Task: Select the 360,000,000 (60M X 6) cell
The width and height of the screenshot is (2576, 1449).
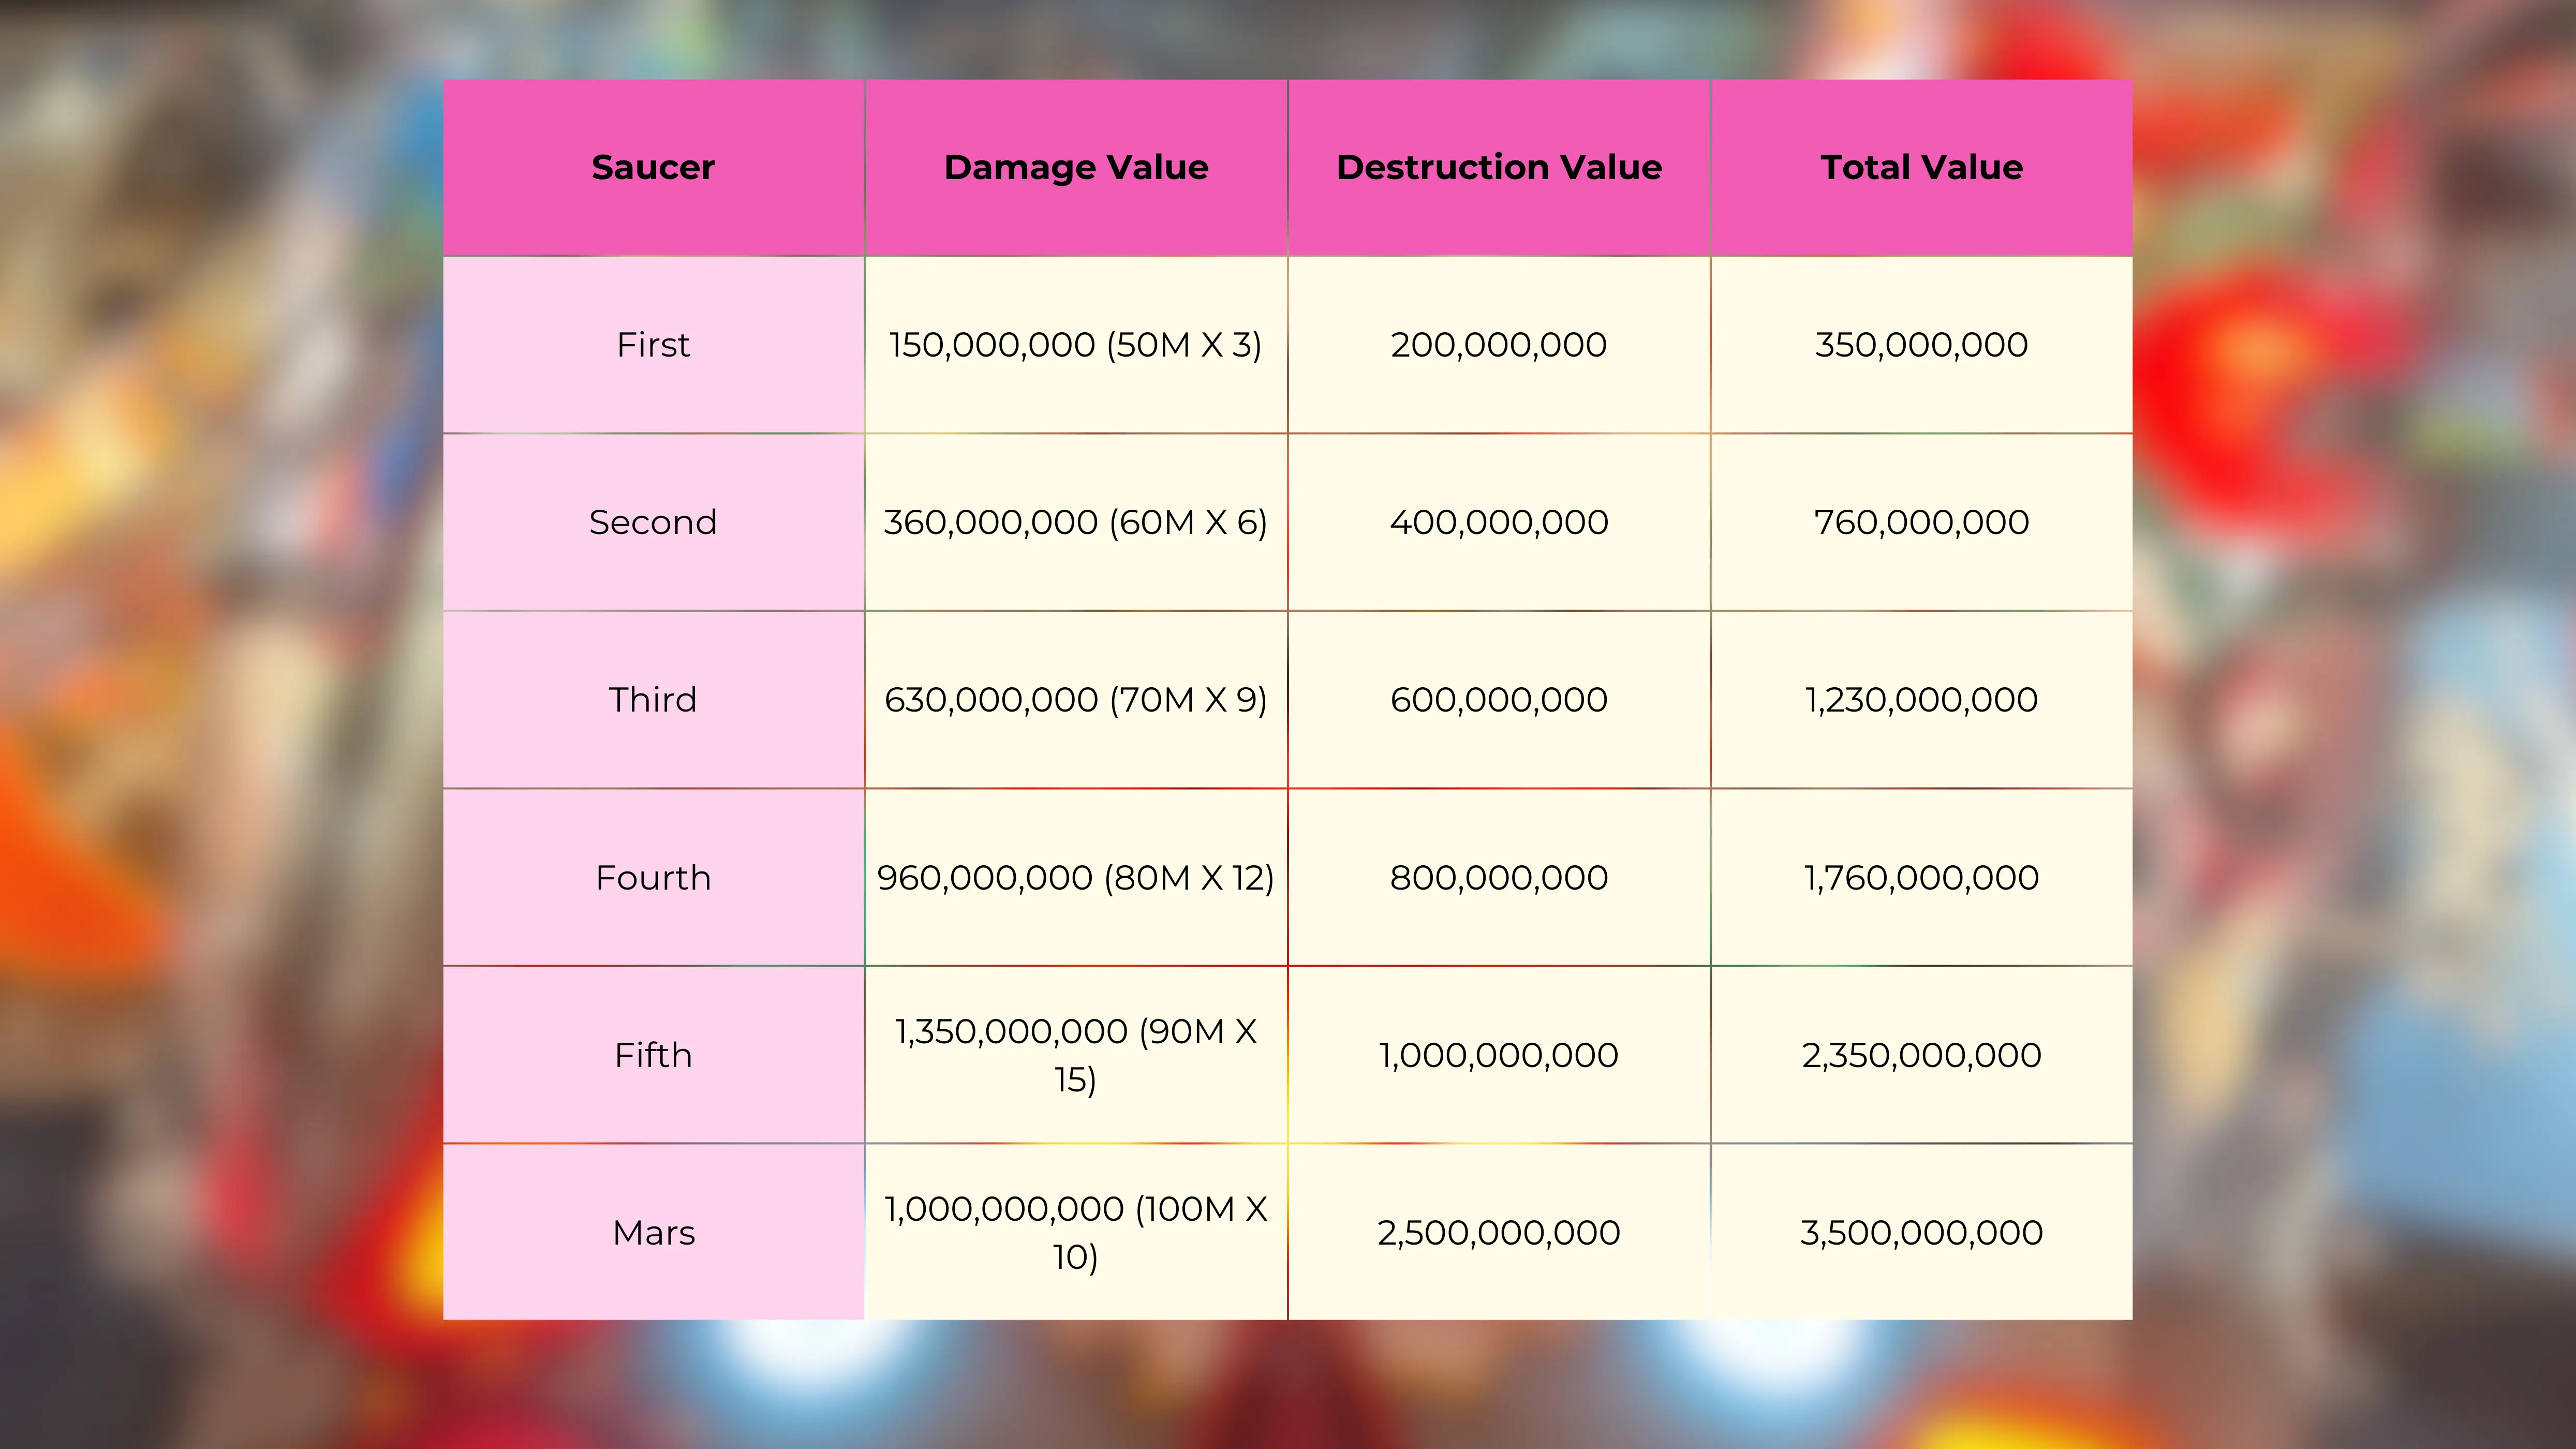Action: tap(1076, 522)
